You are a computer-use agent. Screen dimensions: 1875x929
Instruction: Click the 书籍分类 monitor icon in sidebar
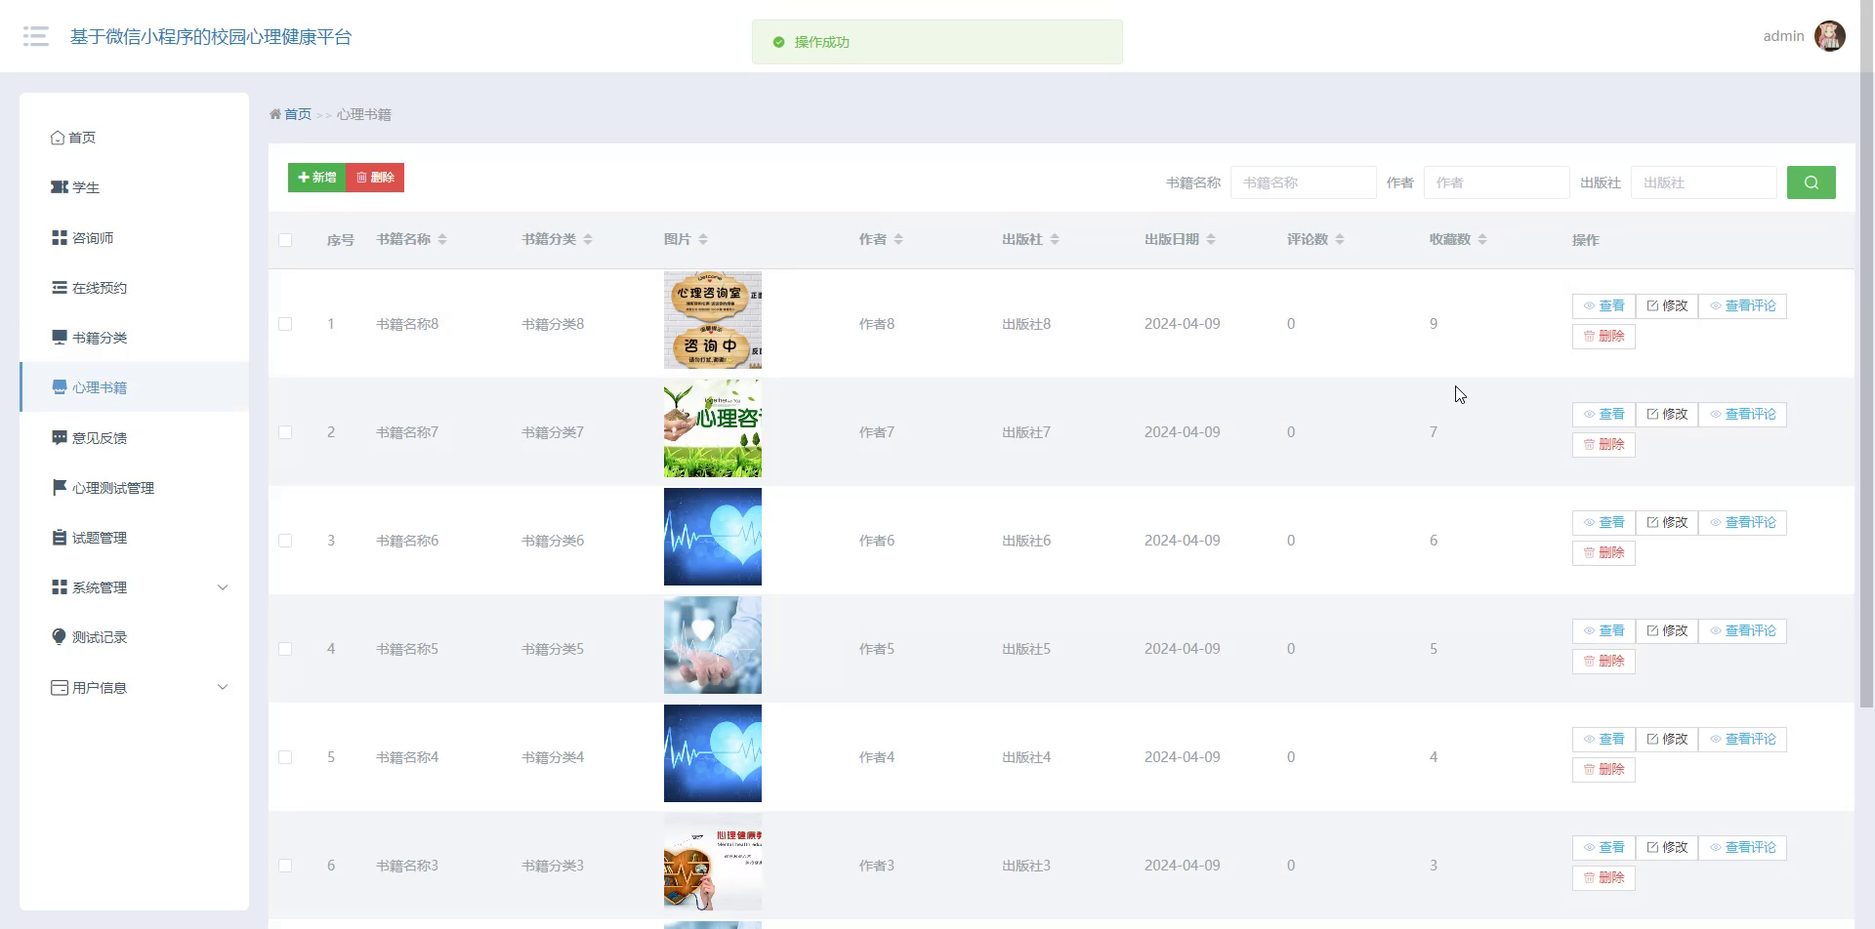click(x=60, y=337)
